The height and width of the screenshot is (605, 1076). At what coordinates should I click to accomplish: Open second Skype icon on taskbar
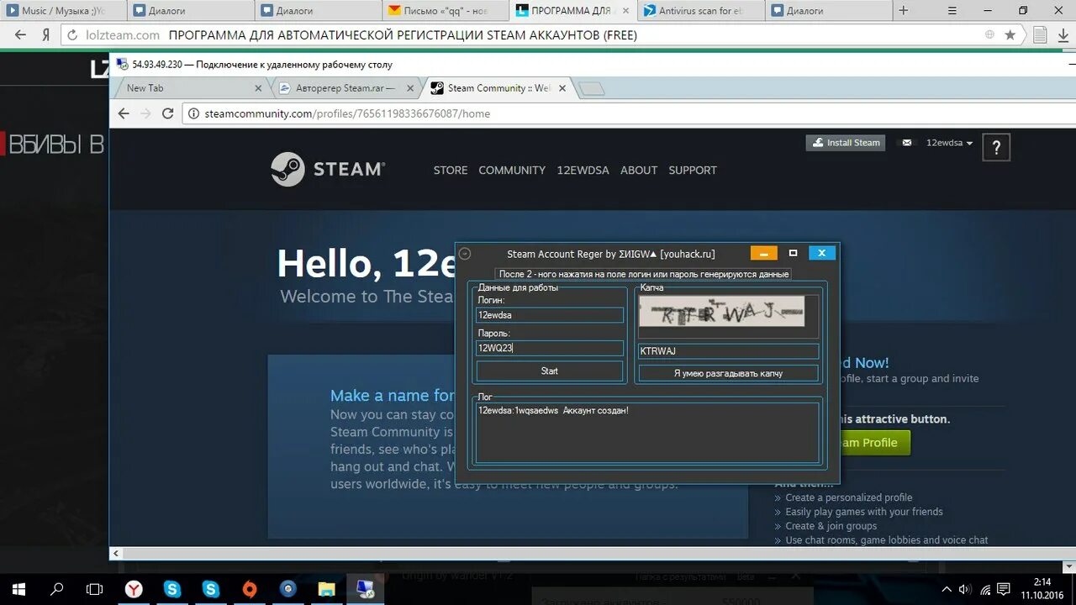click(x=210, y=590)
